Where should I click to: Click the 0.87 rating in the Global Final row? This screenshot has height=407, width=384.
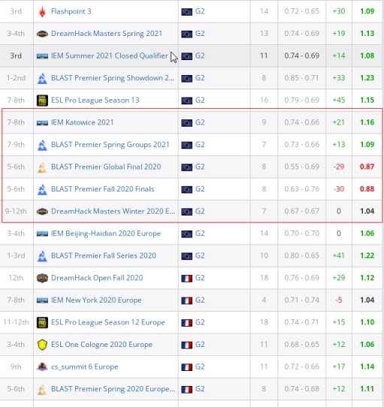tap(367, 167)
